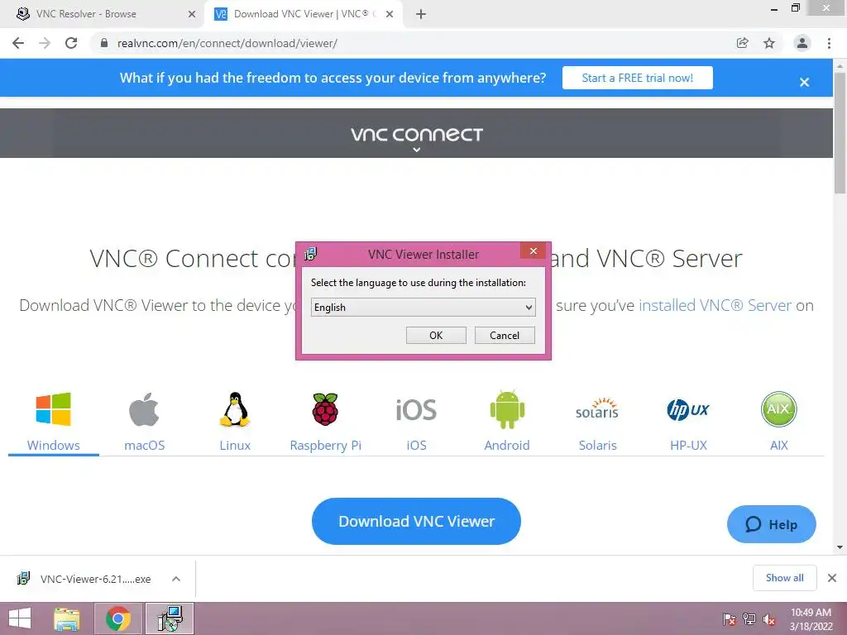Select the AIX platform icon
Image resolution: width=847 pixels, height=635 pixels.
(x=778, y=408)
